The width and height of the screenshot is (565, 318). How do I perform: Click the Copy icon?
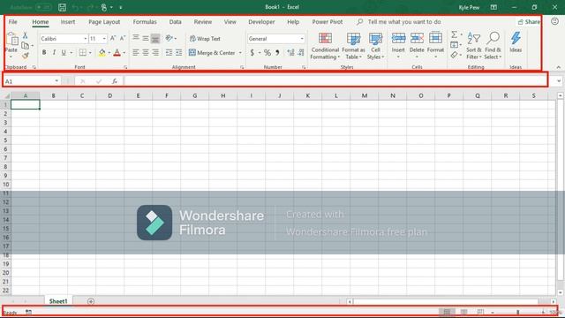pos(25,45)
